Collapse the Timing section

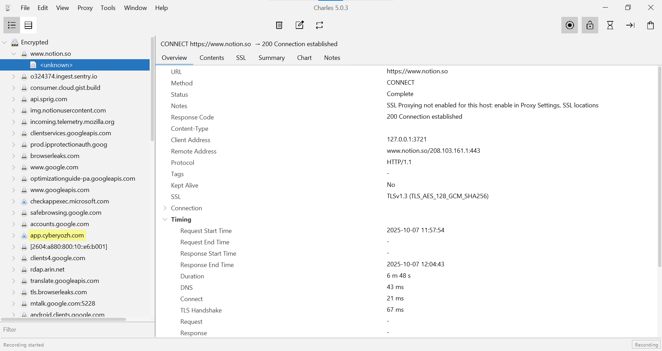pos(165,220)
